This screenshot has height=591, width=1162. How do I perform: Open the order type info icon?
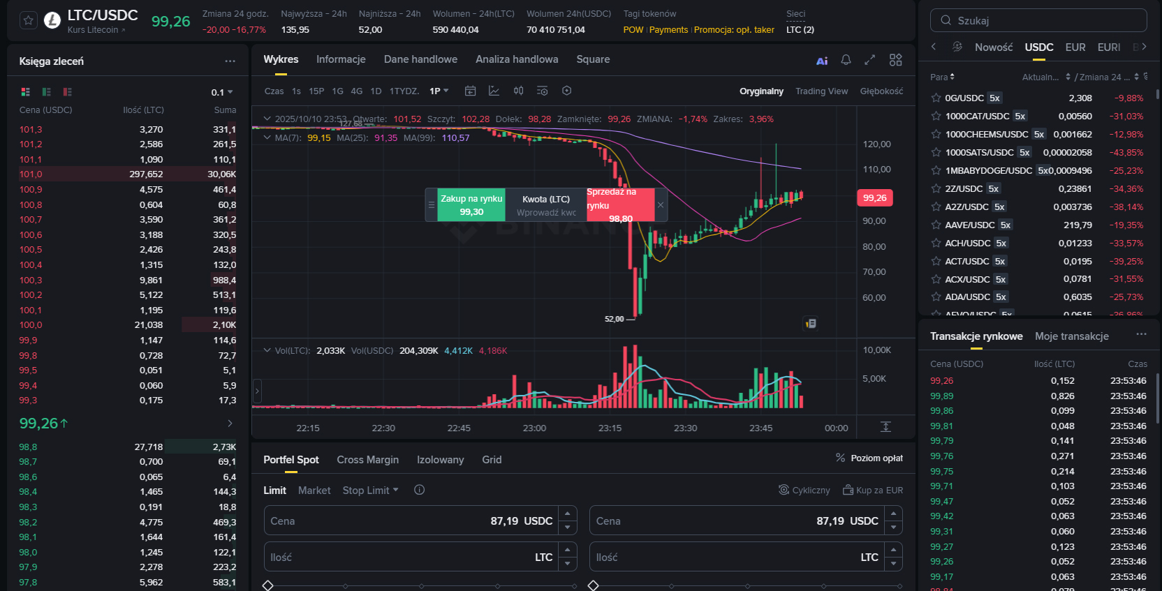(419, 490)
